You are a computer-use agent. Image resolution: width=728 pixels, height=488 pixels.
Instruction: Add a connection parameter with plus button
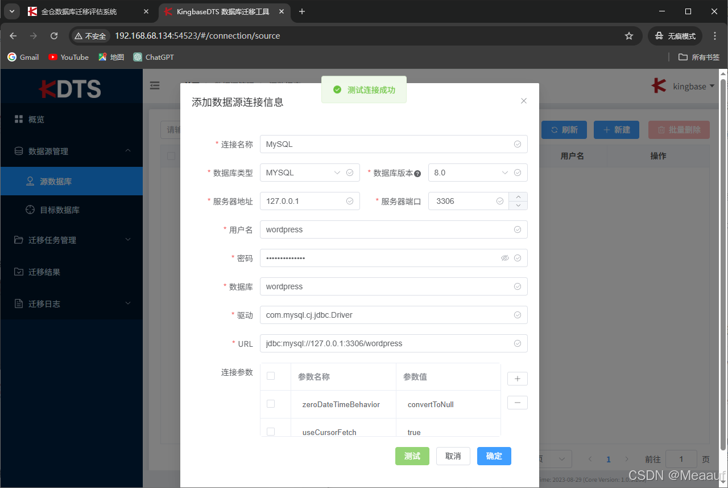[x=518, y=379]
